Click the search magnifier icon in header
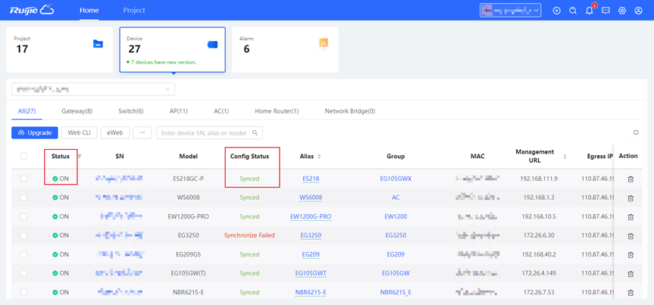This screenshot has width=654, height=305. tap(573, 11)
